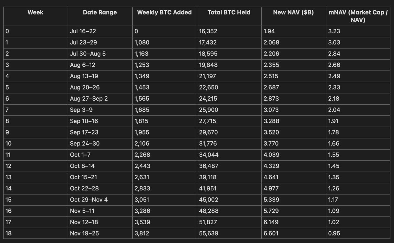Viewport: 394px width, 243px height.
Task: Click the Jul 16–22 date cell
Action: coord(83,31)
